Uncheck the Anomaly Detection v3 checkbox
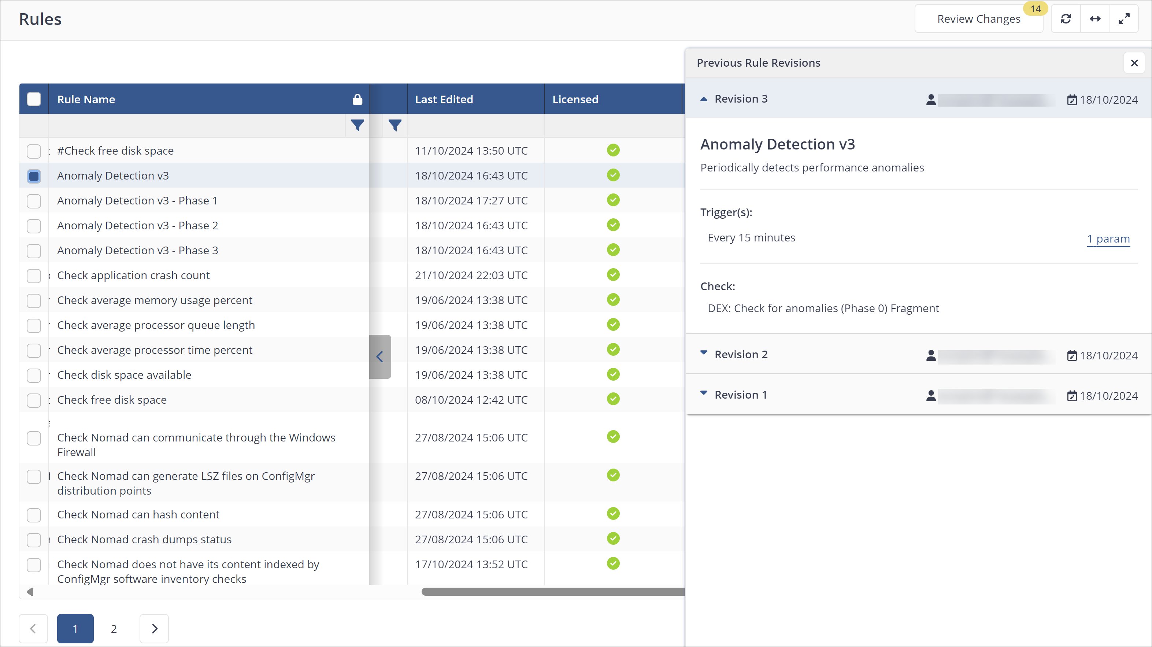1152x647 pixels. [x=34, y=176]
